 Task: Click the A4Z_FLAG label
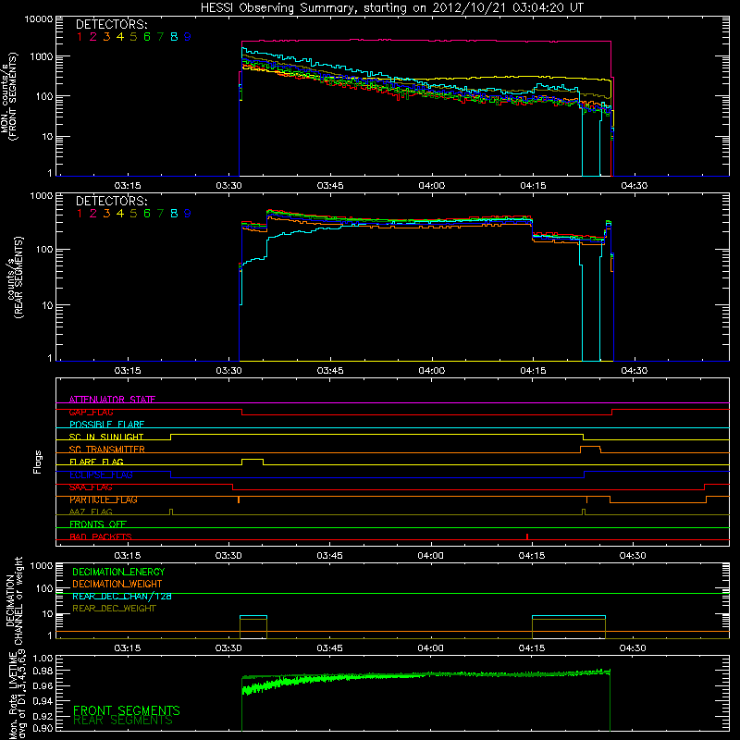coord(91,512)
